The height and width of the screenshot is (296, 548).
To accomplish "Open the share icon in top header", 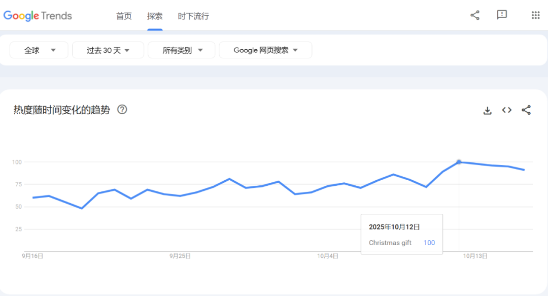I will tap(475, 15).
